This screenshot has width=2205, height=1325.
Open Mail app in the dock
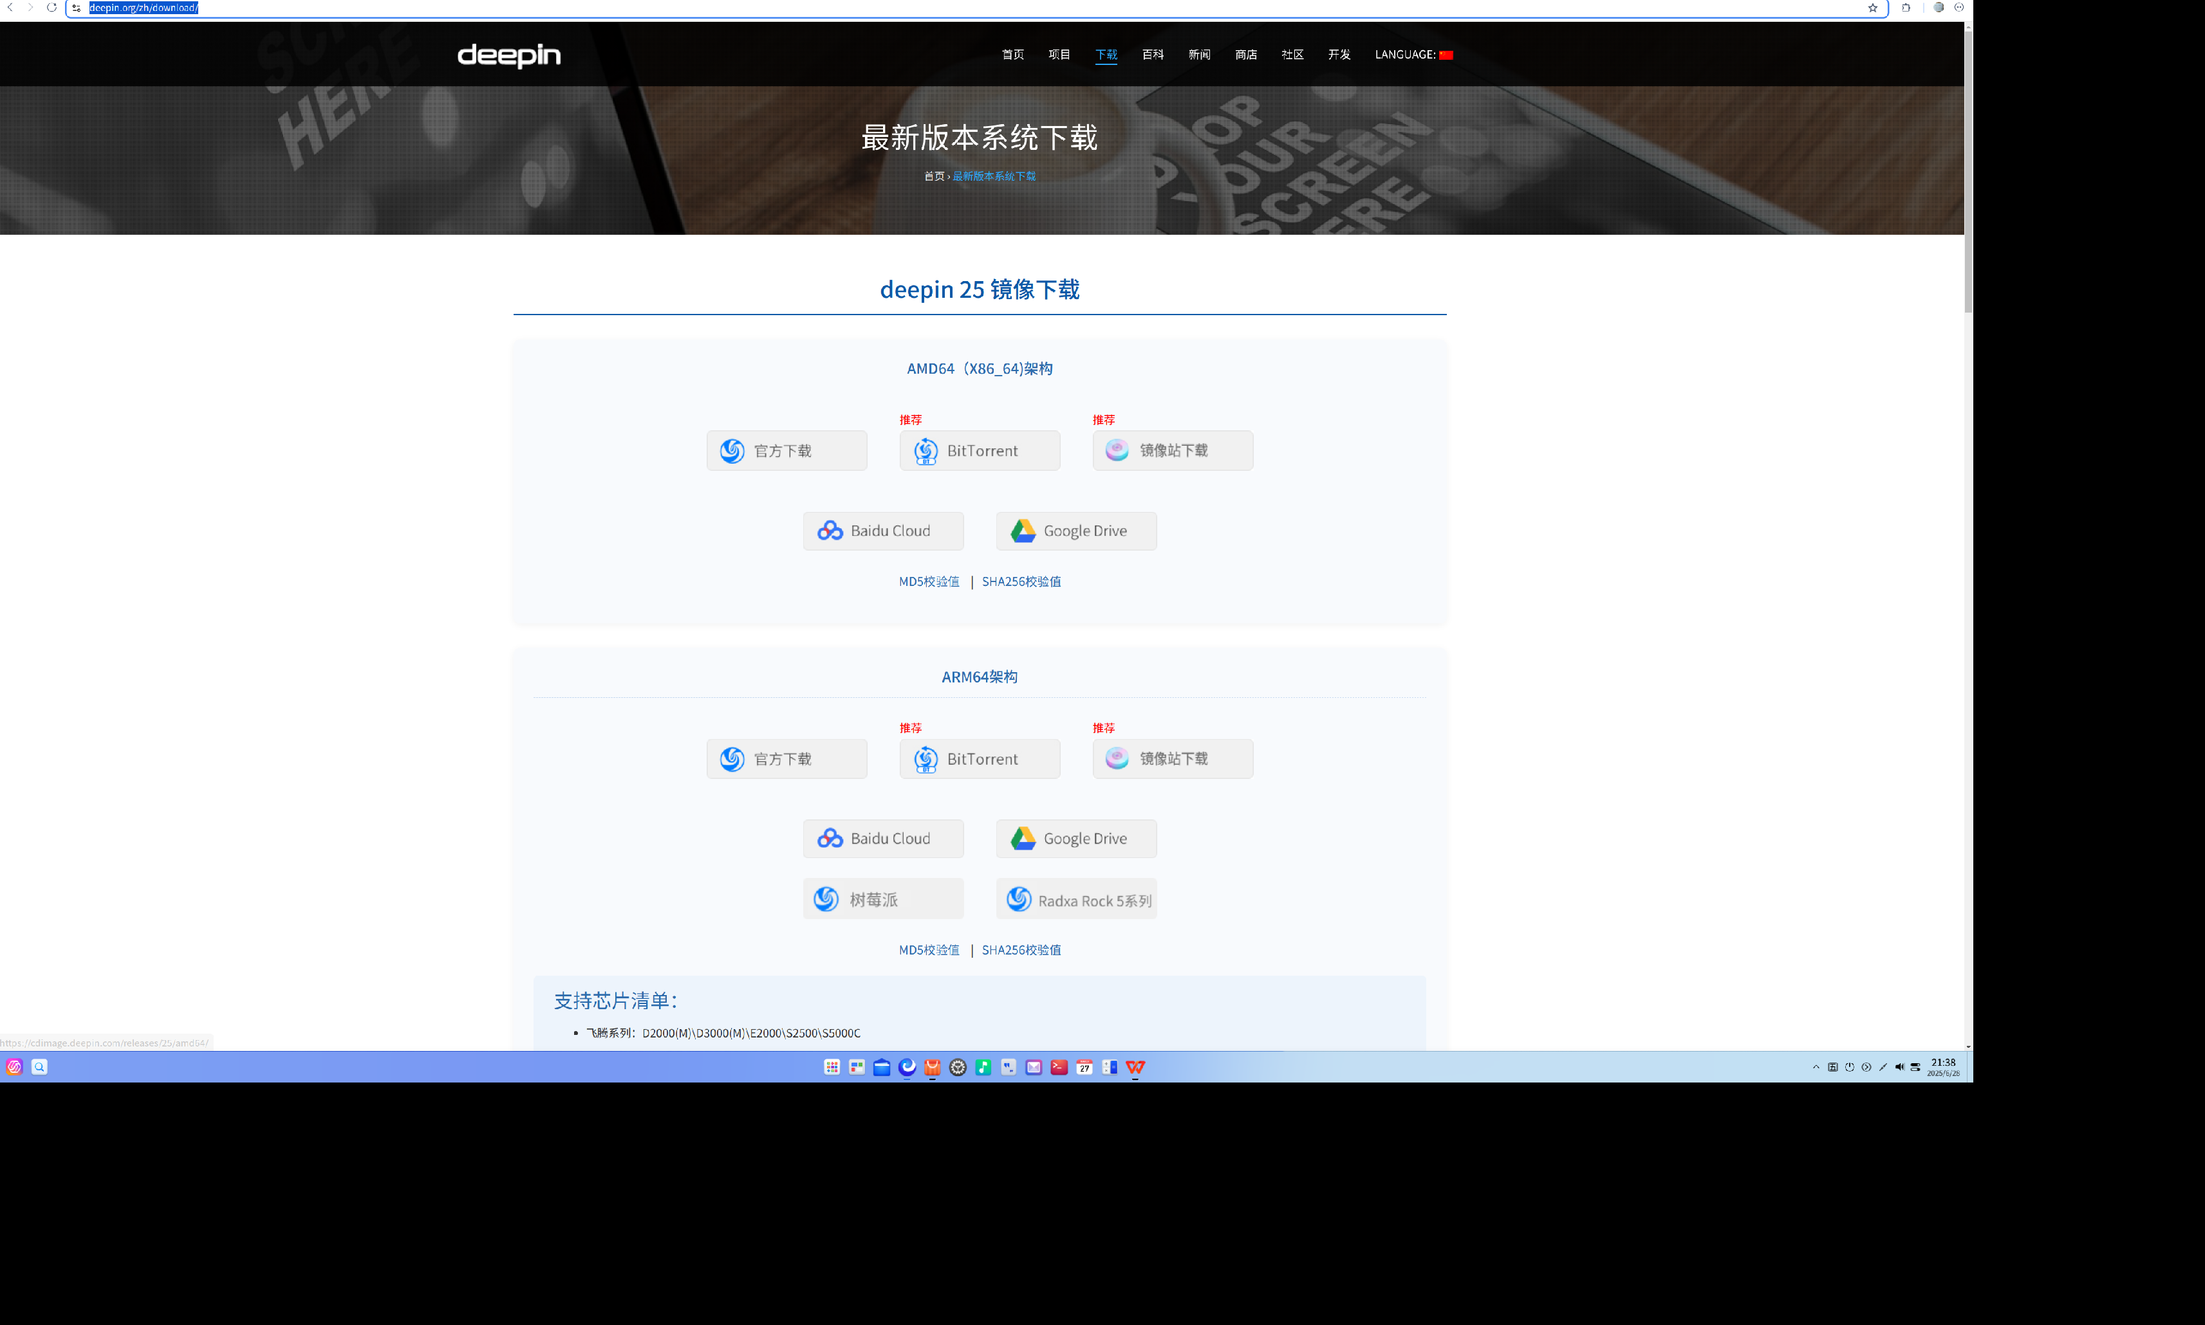(1034, 1067)
